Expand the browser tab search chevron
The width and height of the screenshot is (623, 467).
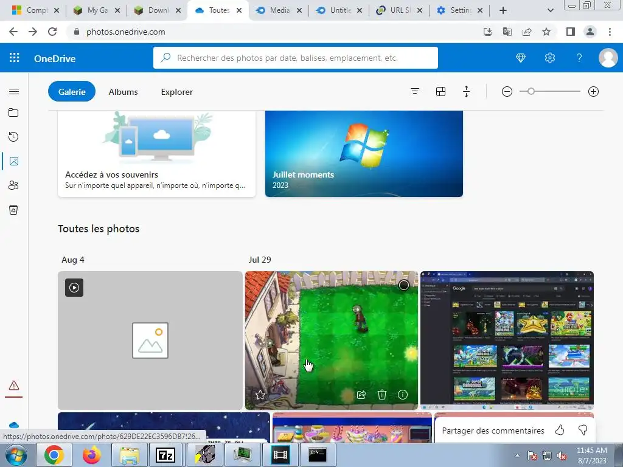(550, 10)
